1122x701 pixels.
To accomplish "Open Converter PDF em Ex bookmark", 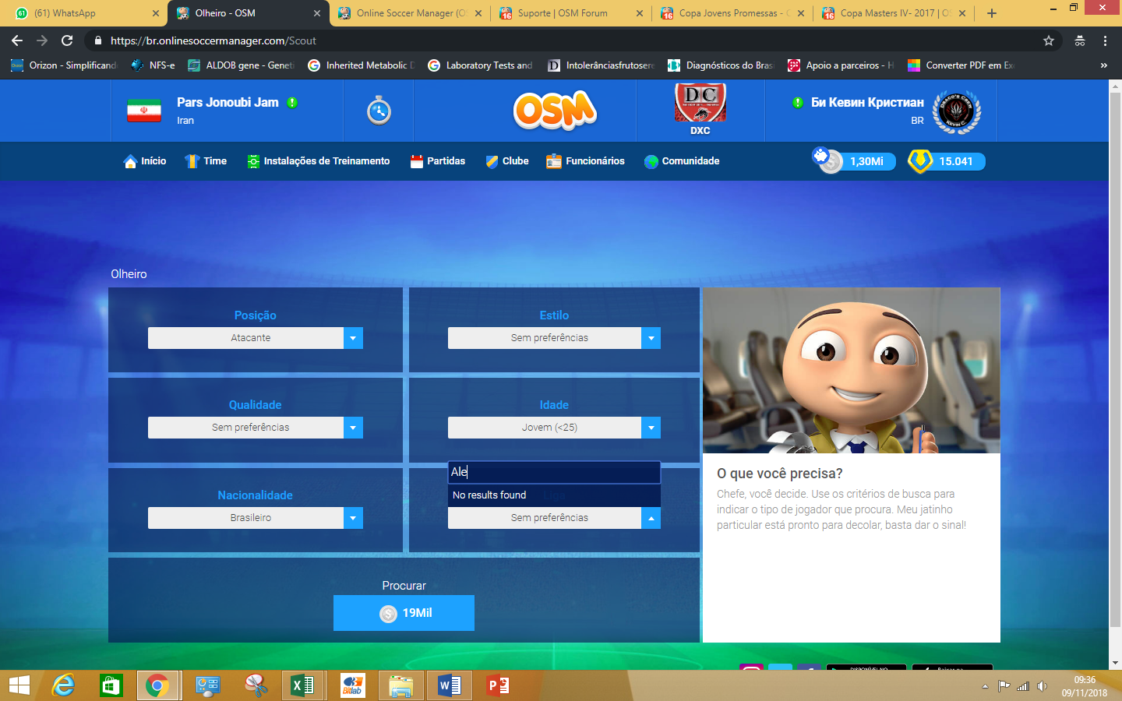I will 961,65.
